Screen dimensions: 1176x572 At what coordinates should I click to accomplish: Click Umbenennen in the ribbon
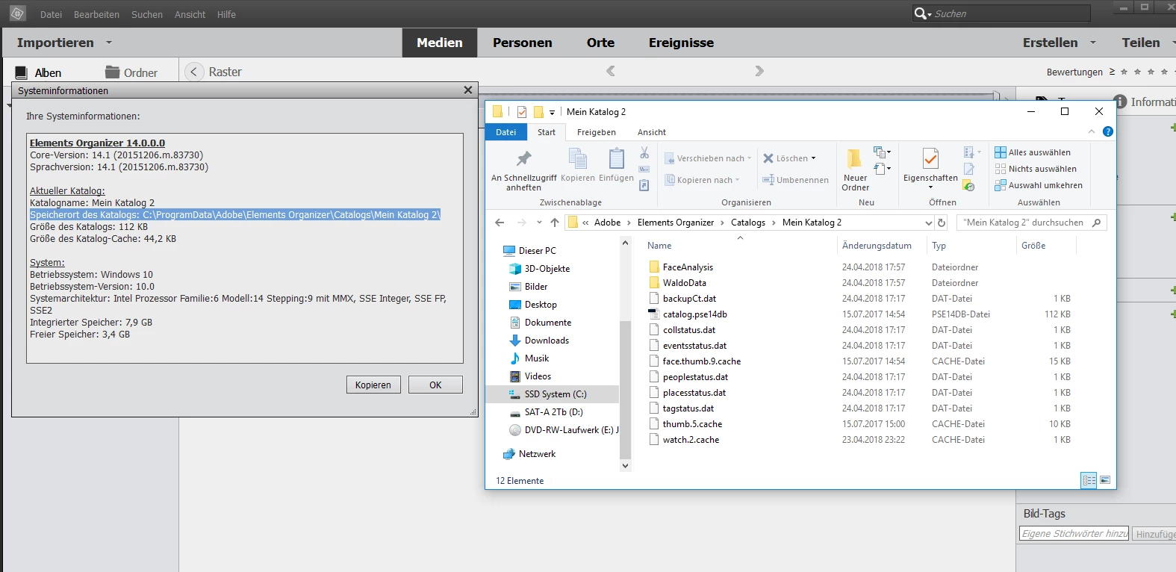(x=795, y=180)
